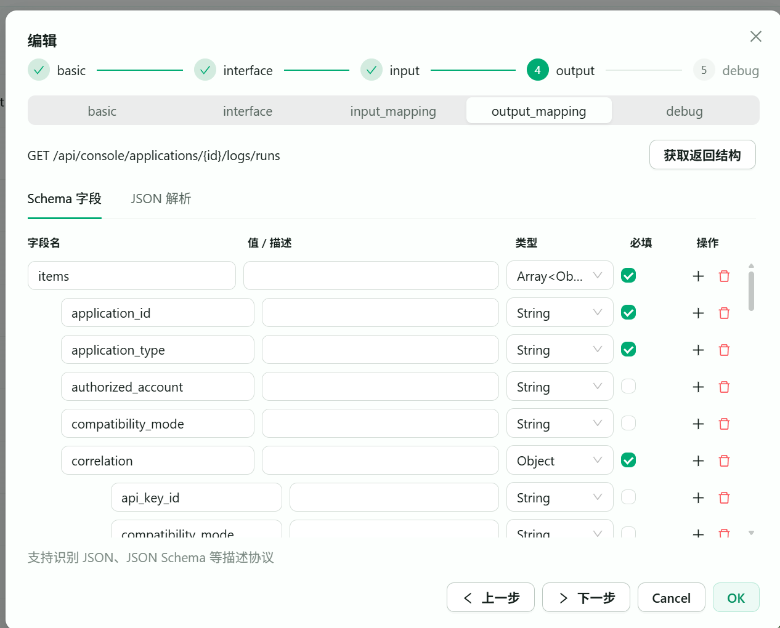
Task: Delete the application_id field
Action: point(725,313)
